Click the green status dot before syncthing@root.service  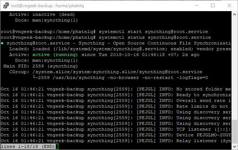(2, 43)
